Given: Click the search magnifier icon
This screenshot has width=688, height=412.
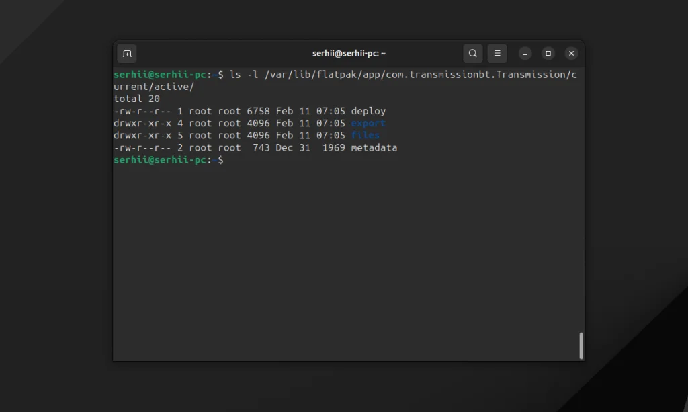Looking at the screenshot, I should tap(473, 54).
